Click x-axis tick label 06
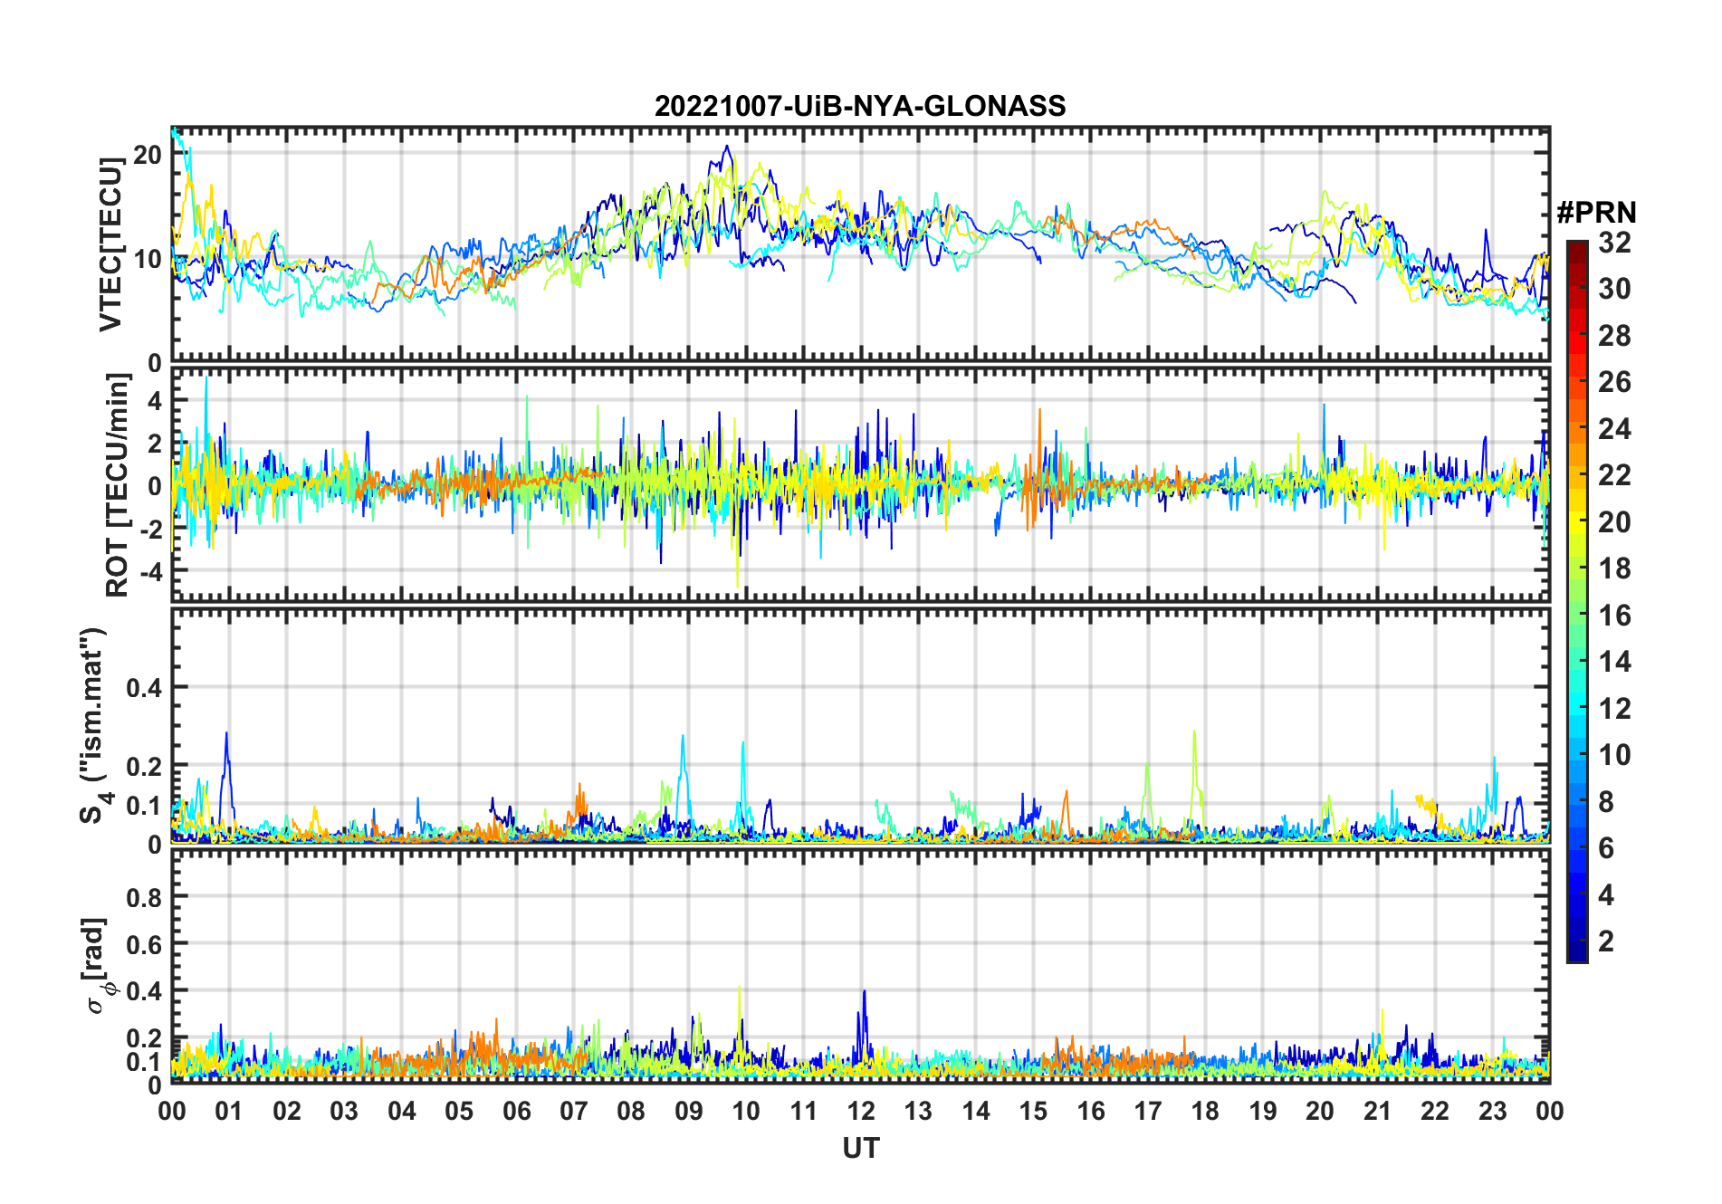Screen dimensions: 1722x1204 coord(516,1111)
